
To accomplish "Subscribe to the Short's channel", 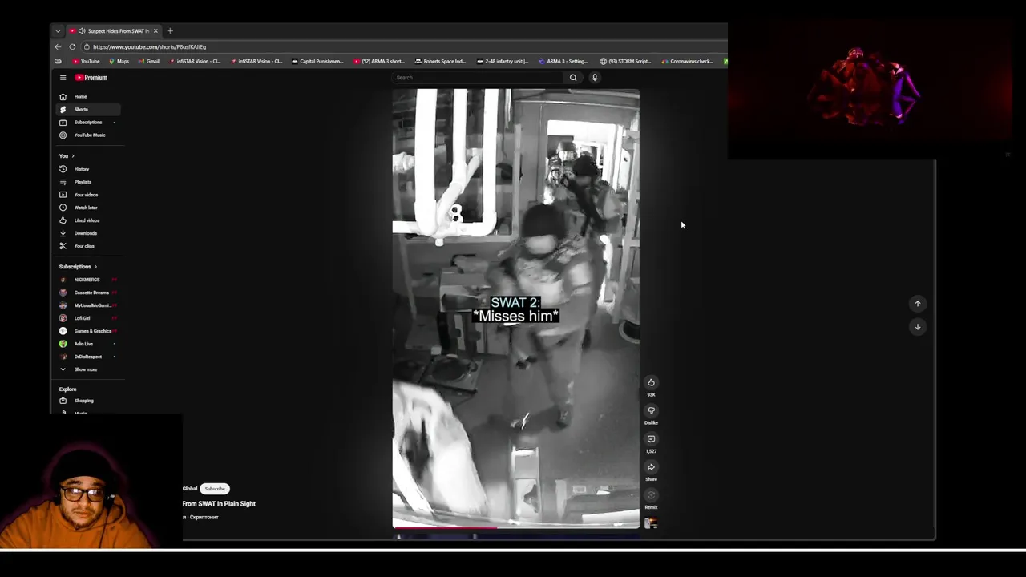I will click(x=215, y=489).
